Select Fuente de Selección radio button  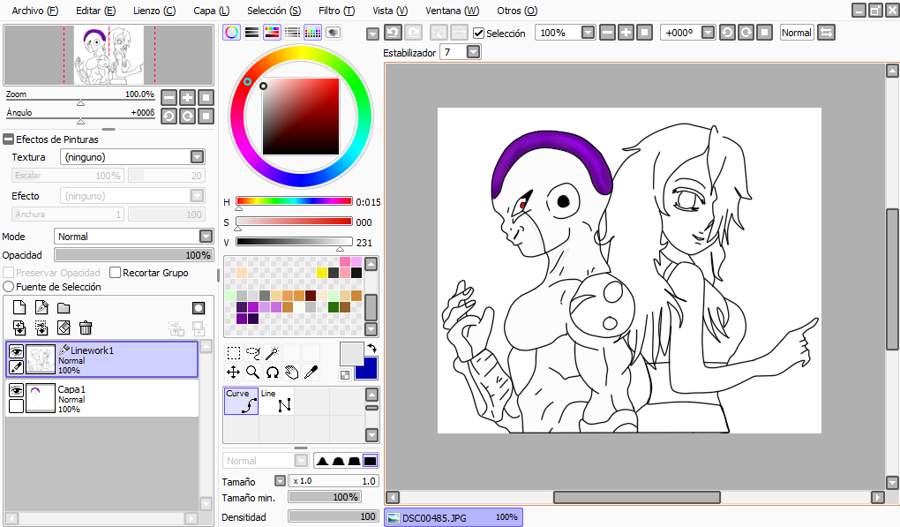pyautogui.click(x=9, y=287)
